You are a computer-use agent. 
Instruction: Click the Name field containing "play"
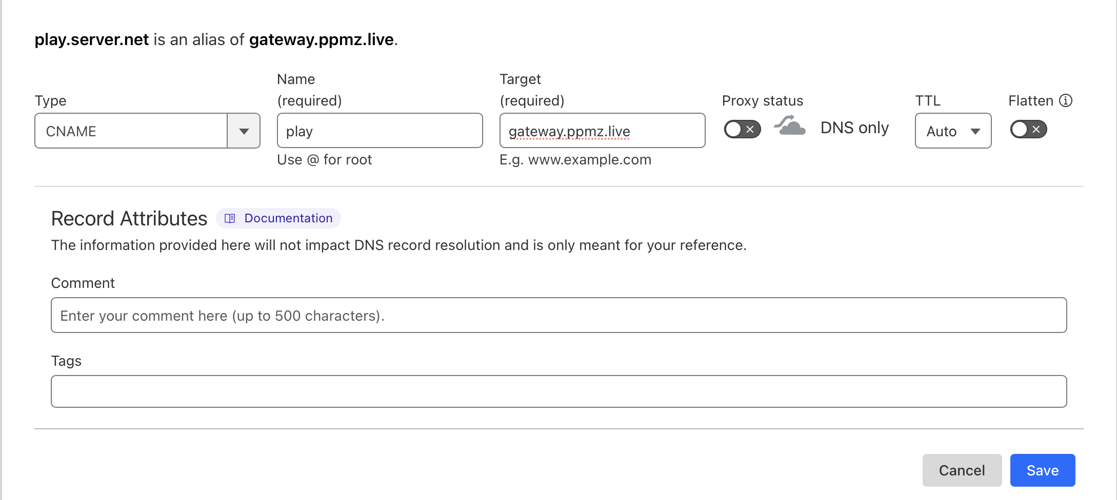[380, 131]
